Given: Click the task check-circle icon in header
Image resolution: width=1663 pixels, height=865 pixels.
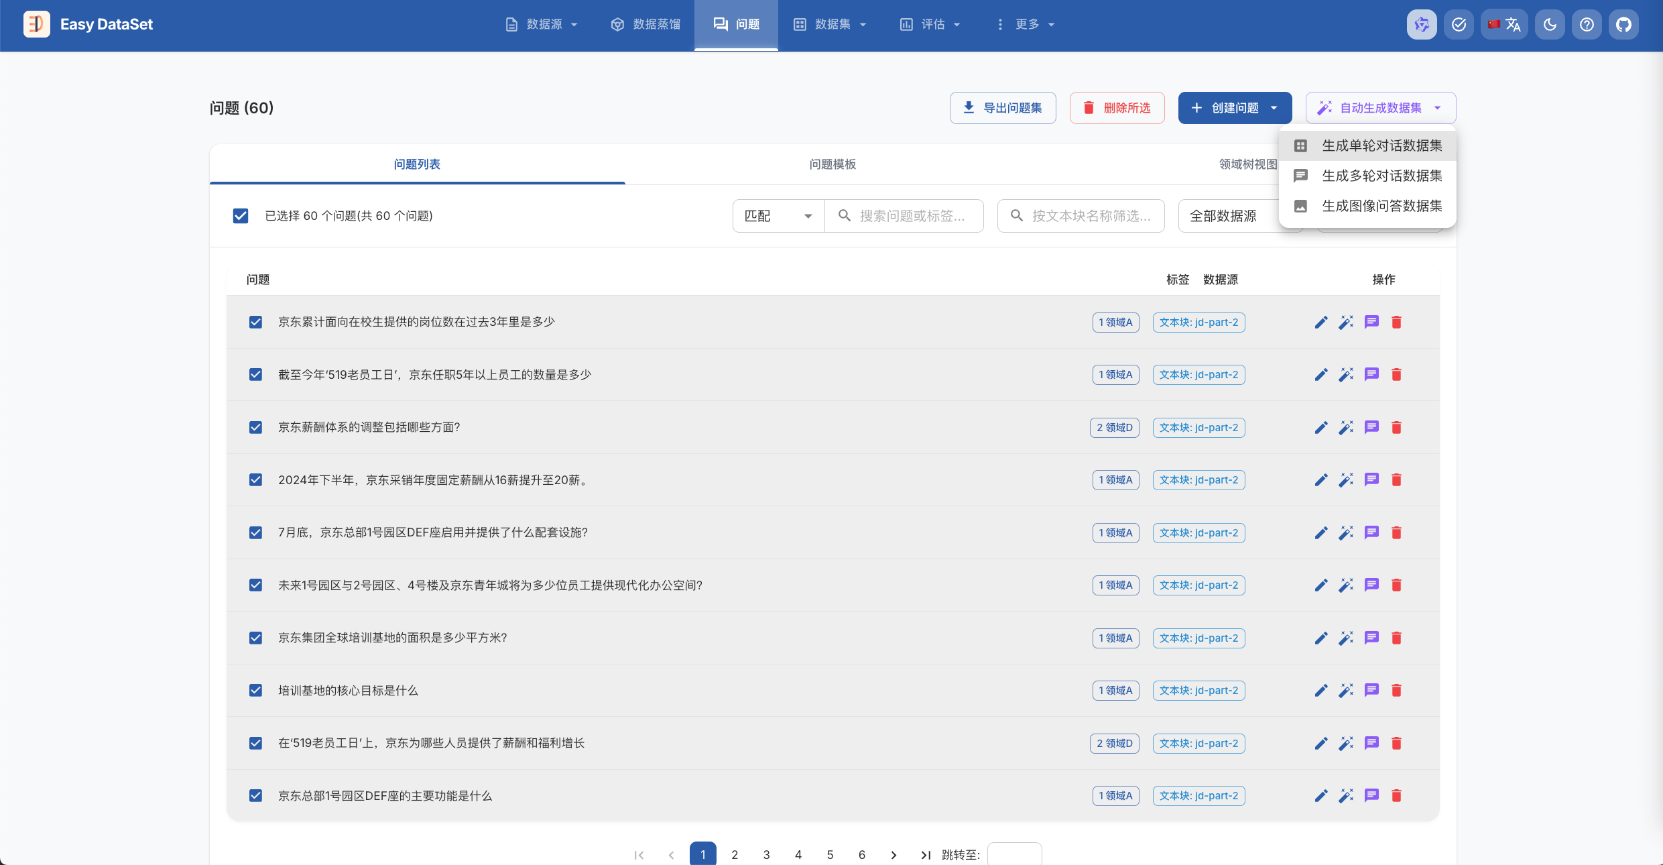Looking at the screenshot, I should point(1459,25).
